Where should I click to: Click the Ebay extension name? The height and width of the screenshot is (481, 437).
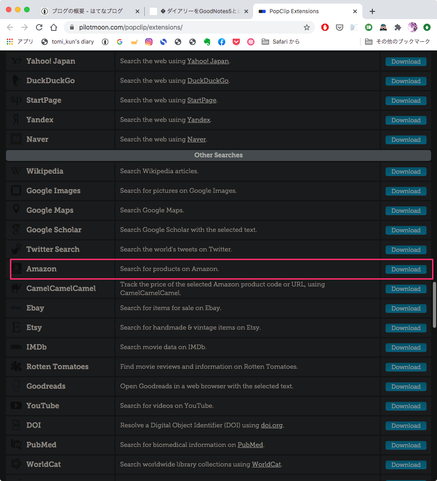[x=36, y=308]
